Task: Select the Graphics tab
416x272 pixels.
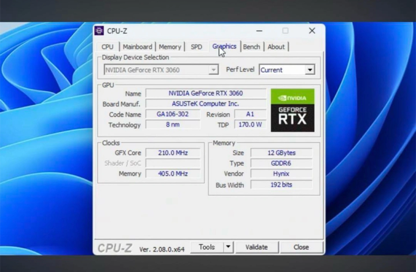Action: coord(224,46)
